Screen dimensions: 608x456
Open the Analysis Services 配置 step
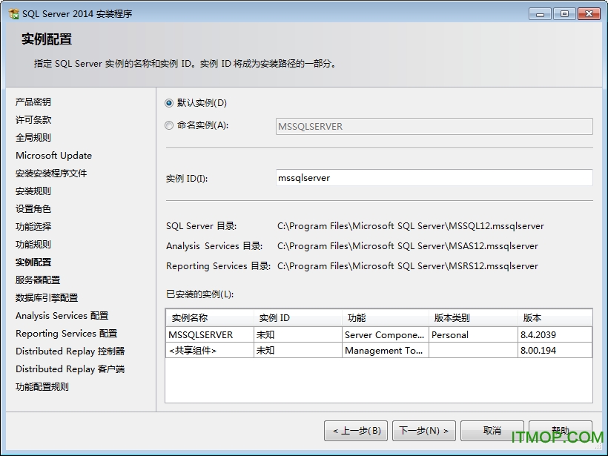tap(62, 316)
